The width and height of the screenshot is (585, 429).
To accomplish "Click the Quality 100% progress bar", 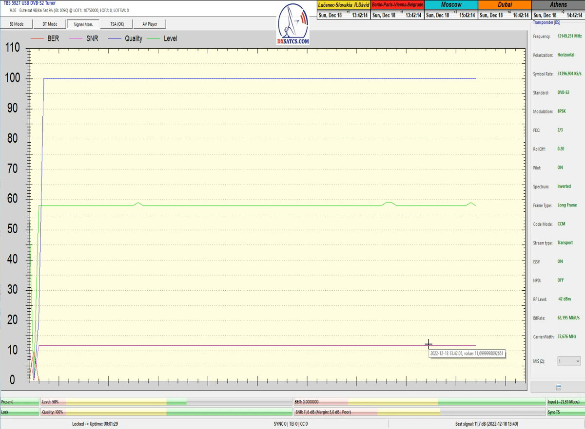I will [166, 412].
